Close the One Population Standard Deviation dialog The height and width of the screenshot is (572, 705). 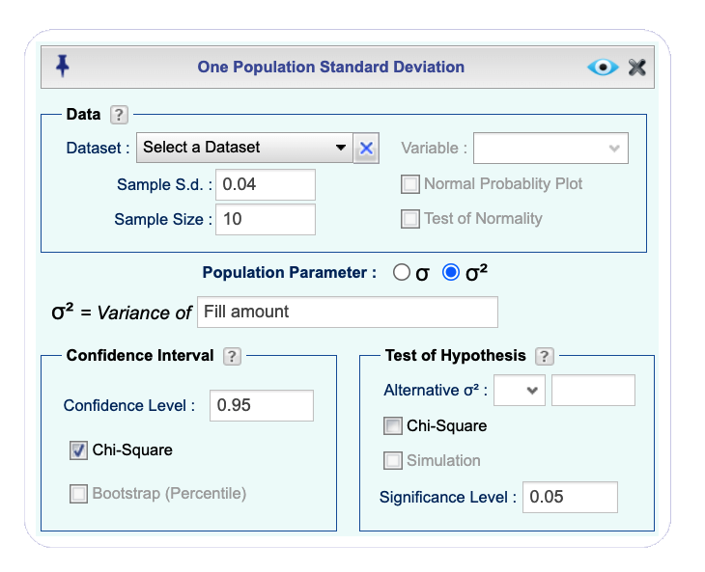point(637,68)
